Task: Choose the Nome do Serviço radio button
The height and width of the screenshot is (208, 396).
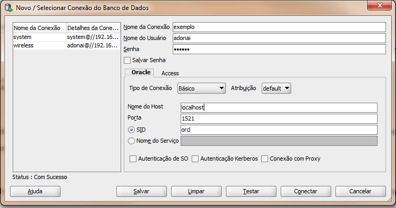Action: tap(131, 141)
